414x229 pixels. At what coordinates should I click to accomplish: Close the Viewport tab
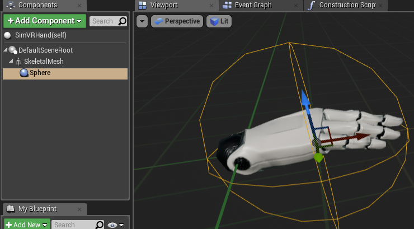pos(211,6)
